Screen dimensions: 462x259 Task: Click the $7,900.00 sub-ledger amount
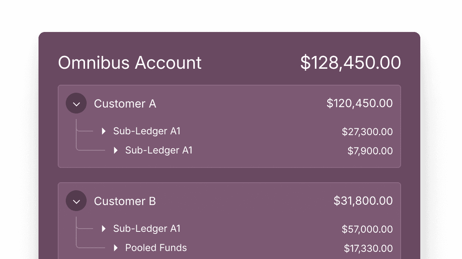(370, 151)
